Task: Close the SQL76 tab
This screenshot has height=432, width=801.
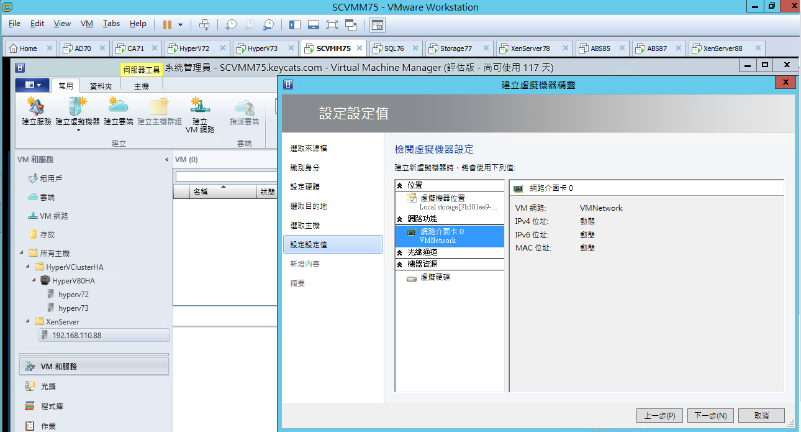Action: [x=414, y=48]
